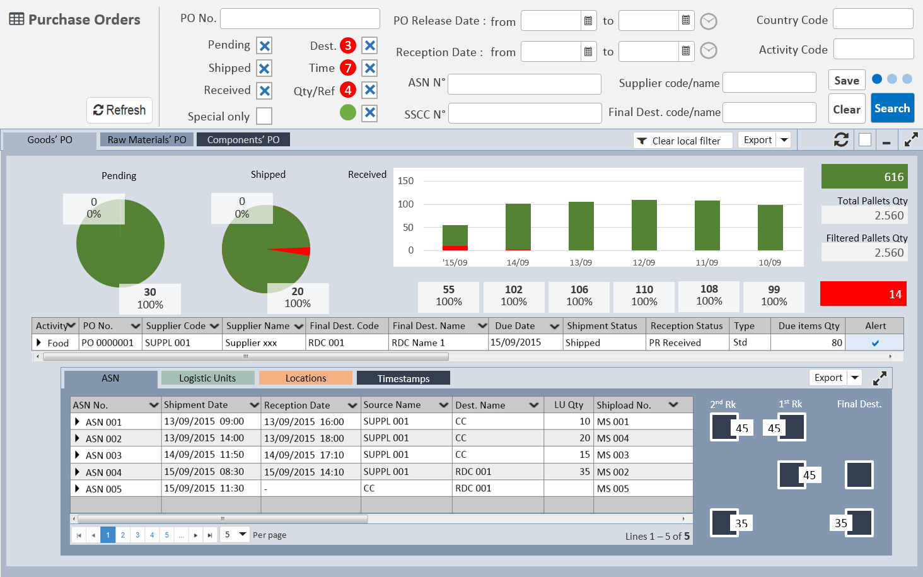Viewport: 923px width, 577px height.
Task: Expand the PO 0000001 Food row
Action: (39, 342)
